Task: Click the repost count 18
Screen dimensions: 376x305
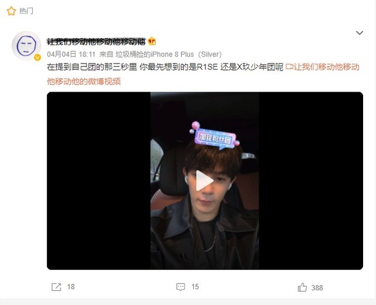Action: pyautogui.click(x=70, y=287)
